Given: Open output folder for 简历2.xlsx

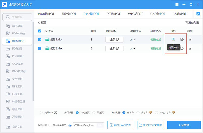Looking at the screenshot, I should pos(182,48).
